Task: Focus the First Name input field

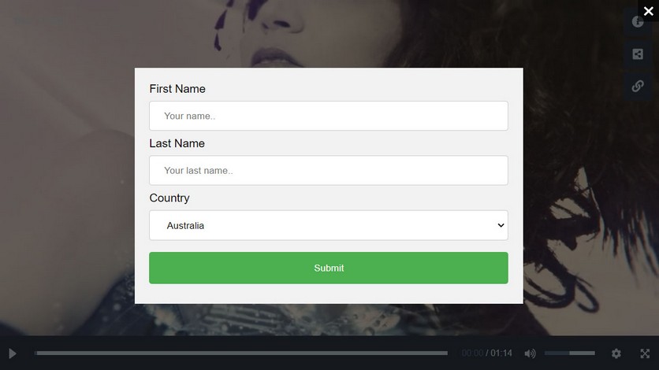Action: pos(328,116)
